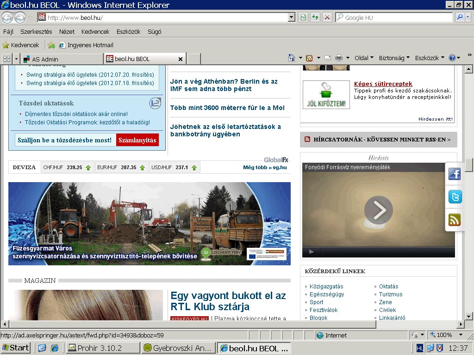The height and width of the screenshot is (355, 474).
Task: Click the RSS icon in the side widget
Action: tap(455, 220)
